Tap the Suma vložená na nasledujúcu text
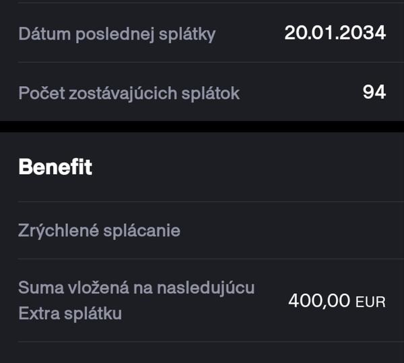This screenshot has width=404, height=363. 136,288
